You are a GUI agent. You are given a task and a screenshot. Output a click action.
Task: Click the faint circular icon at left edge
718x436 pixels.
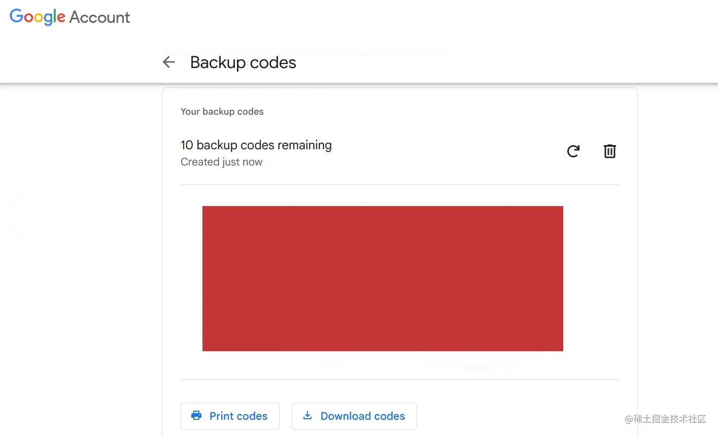pos(21,215)
